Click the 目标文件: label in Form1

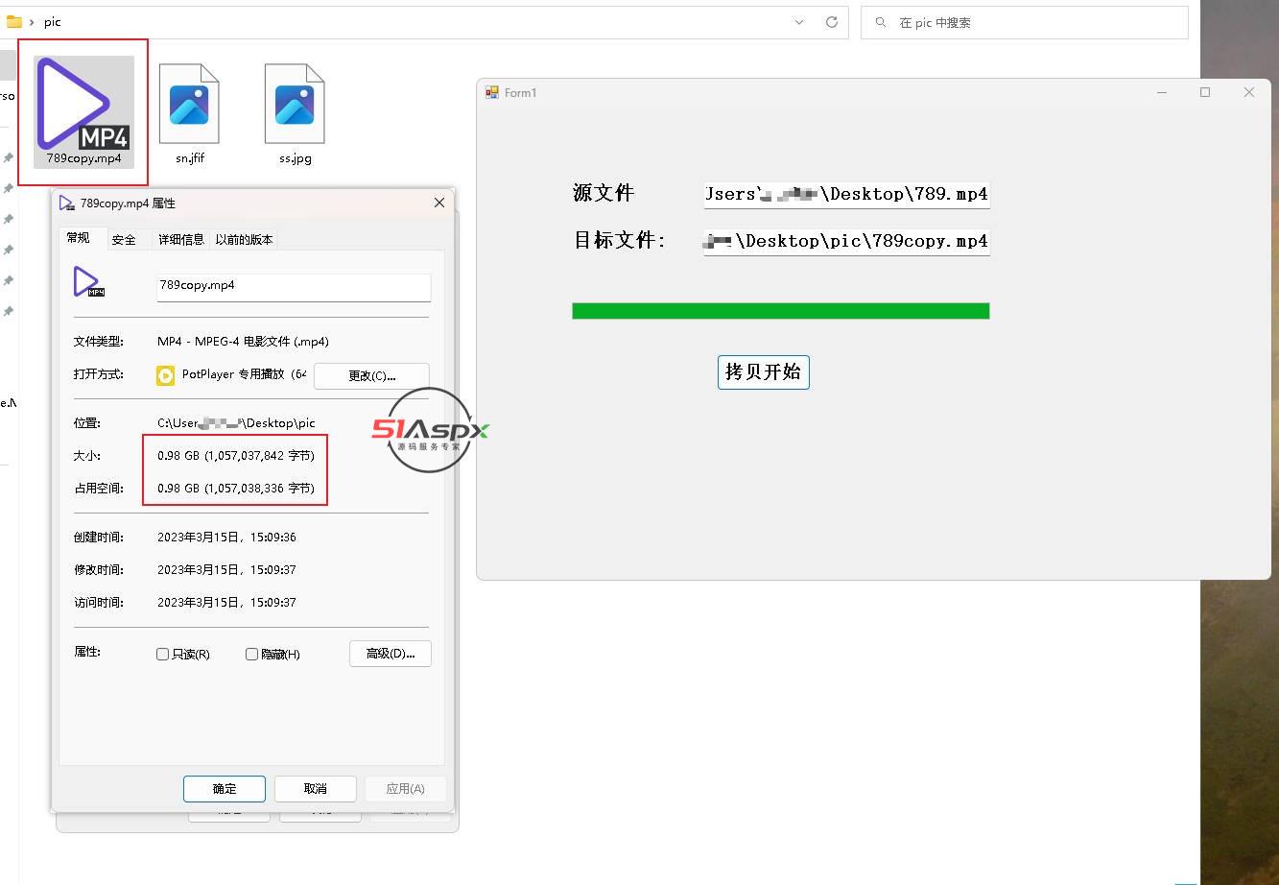[620, 240]
